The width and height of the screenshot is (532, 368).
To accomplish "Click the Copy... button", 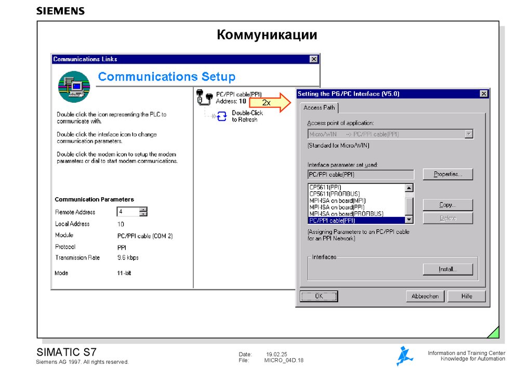I will point(448,205).
